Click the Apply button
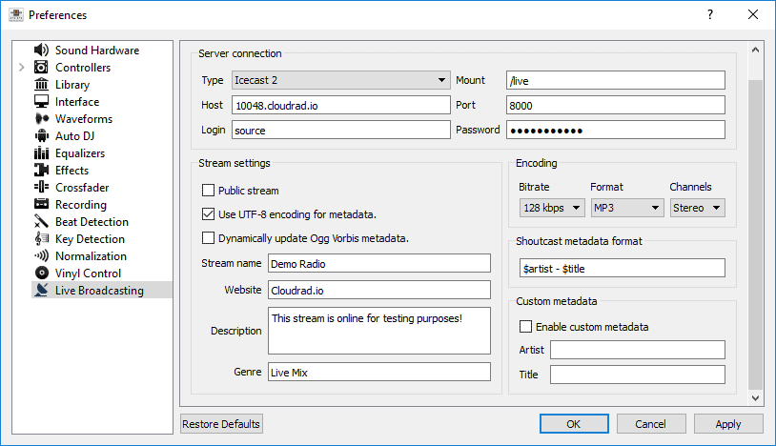This screenshot has height=446, width=776. tap(728, 424)
